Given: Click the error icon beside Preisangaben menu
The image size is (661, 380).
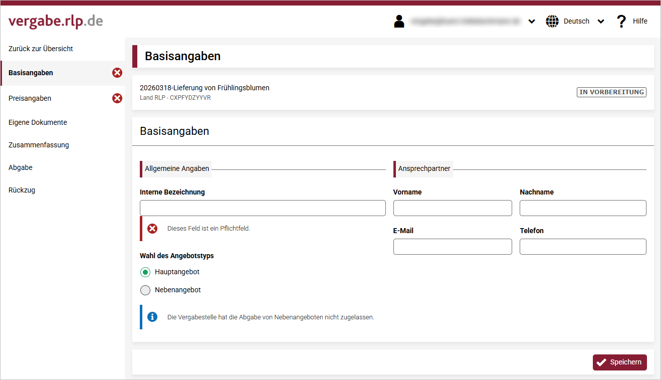Looking at the screenshot, I should click(x=117, y=98).
